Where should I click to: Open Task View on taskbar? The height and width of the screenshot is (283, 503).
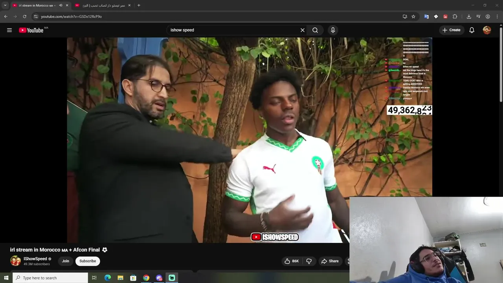(94, 278)
